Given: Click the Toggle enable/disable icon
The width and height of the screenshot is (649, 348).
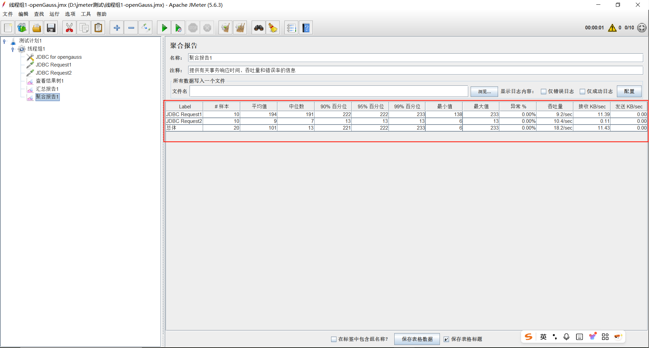Looking at the screenshot, I should point(146,28).
